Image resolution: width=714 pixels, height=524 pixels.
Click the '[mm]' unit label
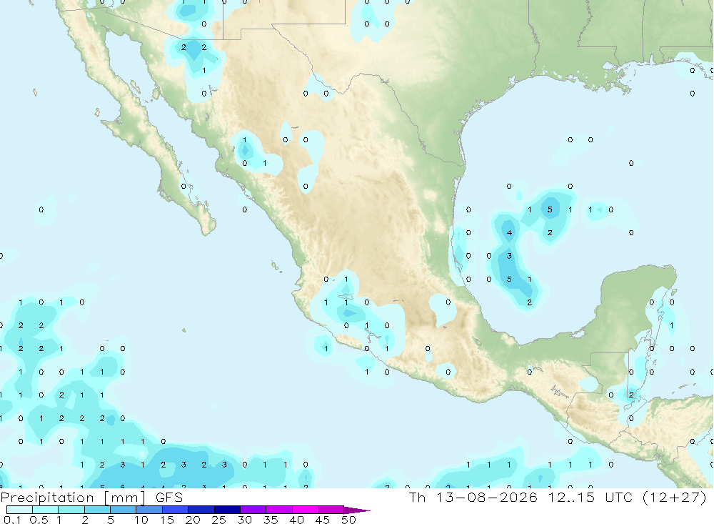(x=124, y=498)
